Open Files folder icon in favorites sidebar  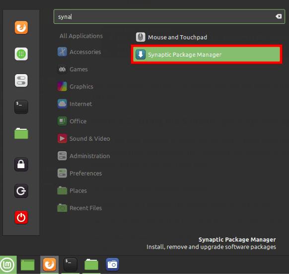(x=21, y=133)
